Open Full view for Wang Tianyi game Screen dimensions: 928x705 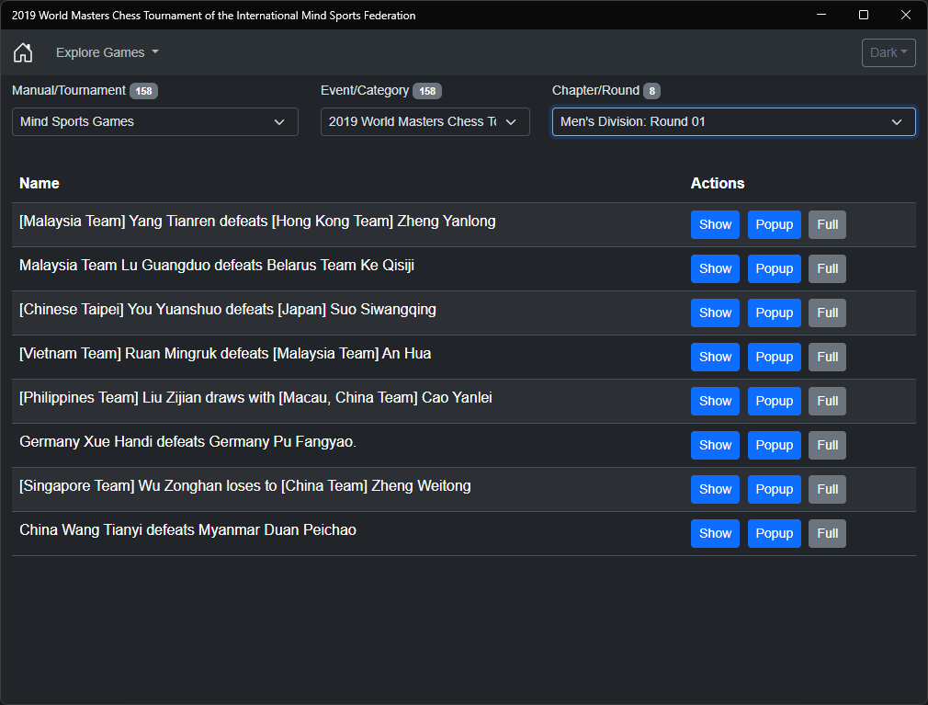tap(827, 533)
